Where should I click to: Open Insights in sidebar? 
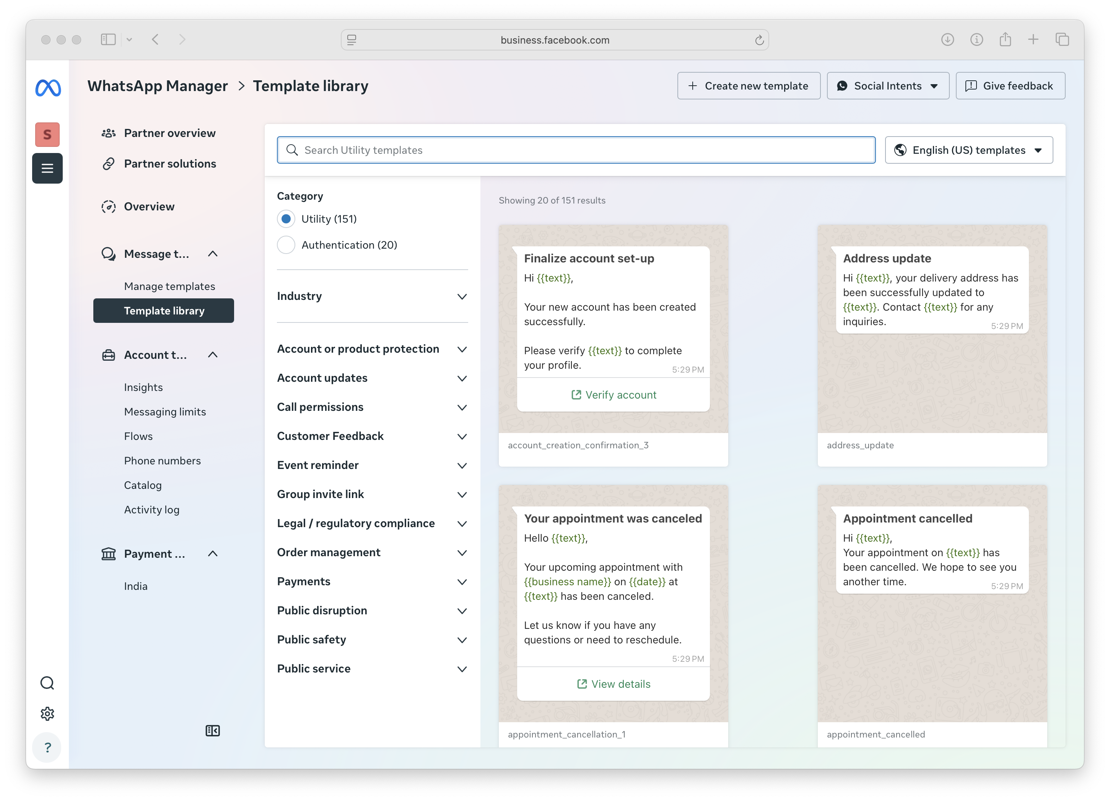pyautogui.click(x=143, y=387)
